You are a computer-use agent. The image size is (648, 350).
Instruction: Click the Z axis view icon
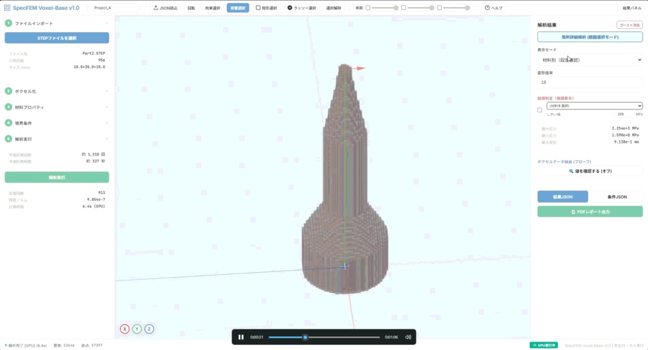(149, 329)
